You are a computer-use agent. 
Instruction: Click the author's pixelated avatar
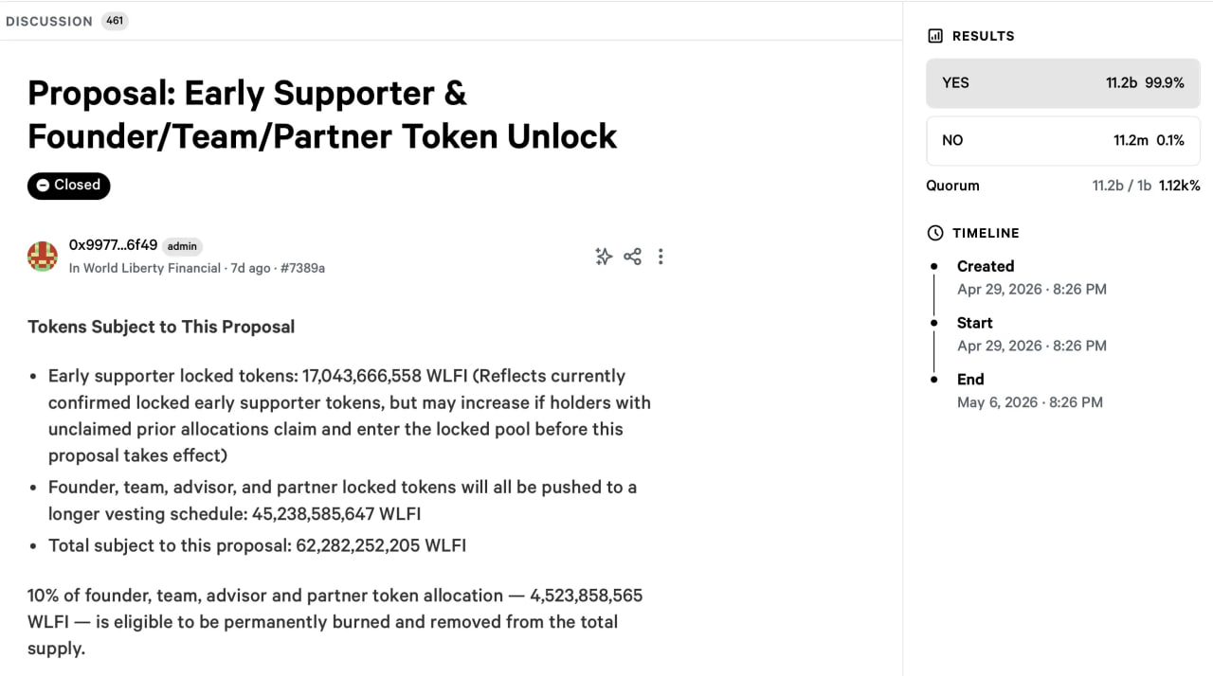(x=43, y=257)
